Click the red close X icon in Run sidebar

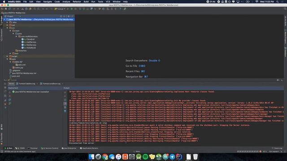[x=5, y=104]
